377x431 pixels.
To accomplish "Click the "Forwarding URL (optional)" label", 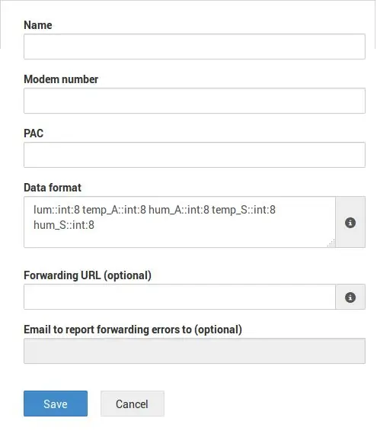I will click(x=88, y=275).
